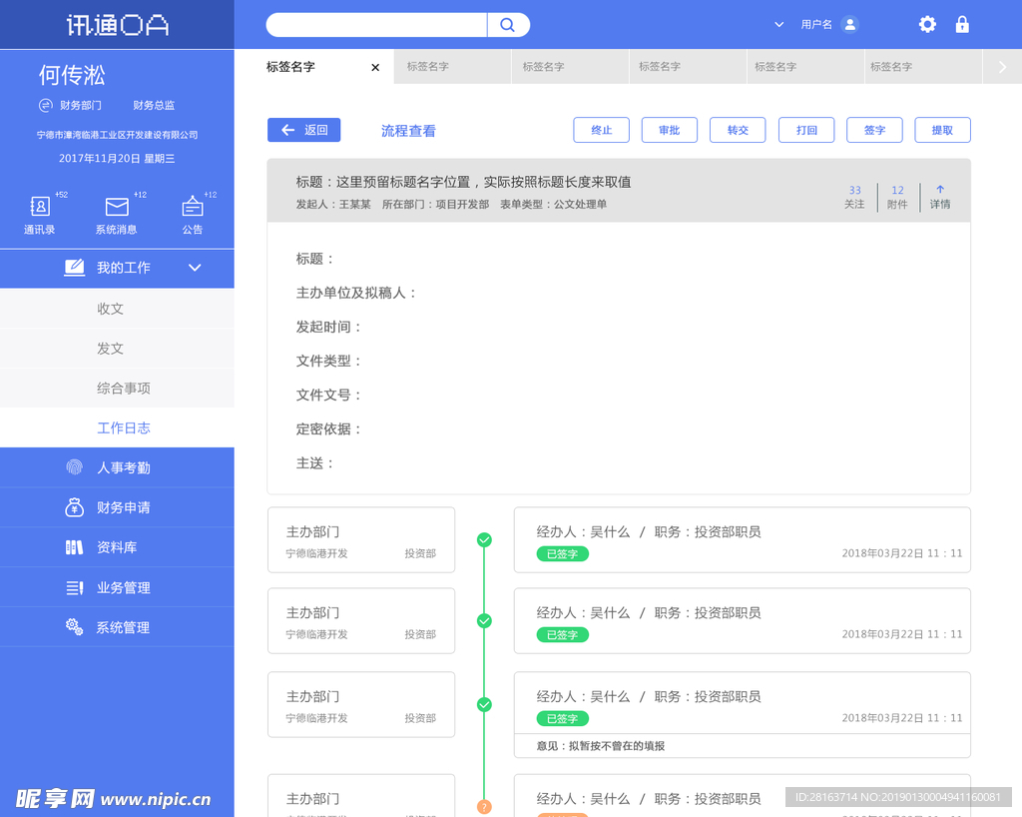Click the third green check timeline node
Image resolution: width=1022 pixels, height=817 pixels.
pyautogui.click(x=484, y=705)
